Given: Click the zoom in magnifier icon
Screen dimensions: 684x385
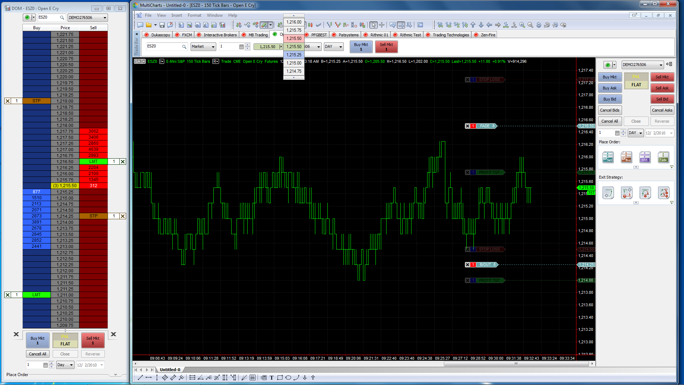Looking at the screenshot, I should pos(522,25).
